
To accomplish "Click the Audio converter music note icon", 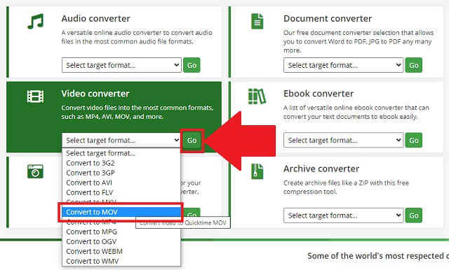I will coord(36,21).
